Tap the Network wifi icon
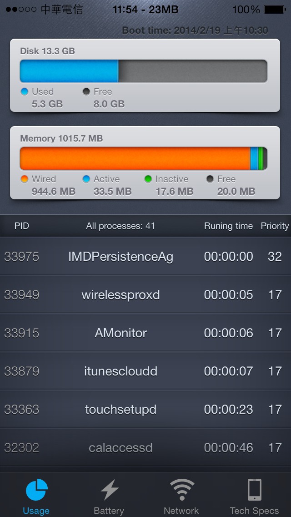The width and height of the screenshot is (291, 517). click(x=182, y=490)
